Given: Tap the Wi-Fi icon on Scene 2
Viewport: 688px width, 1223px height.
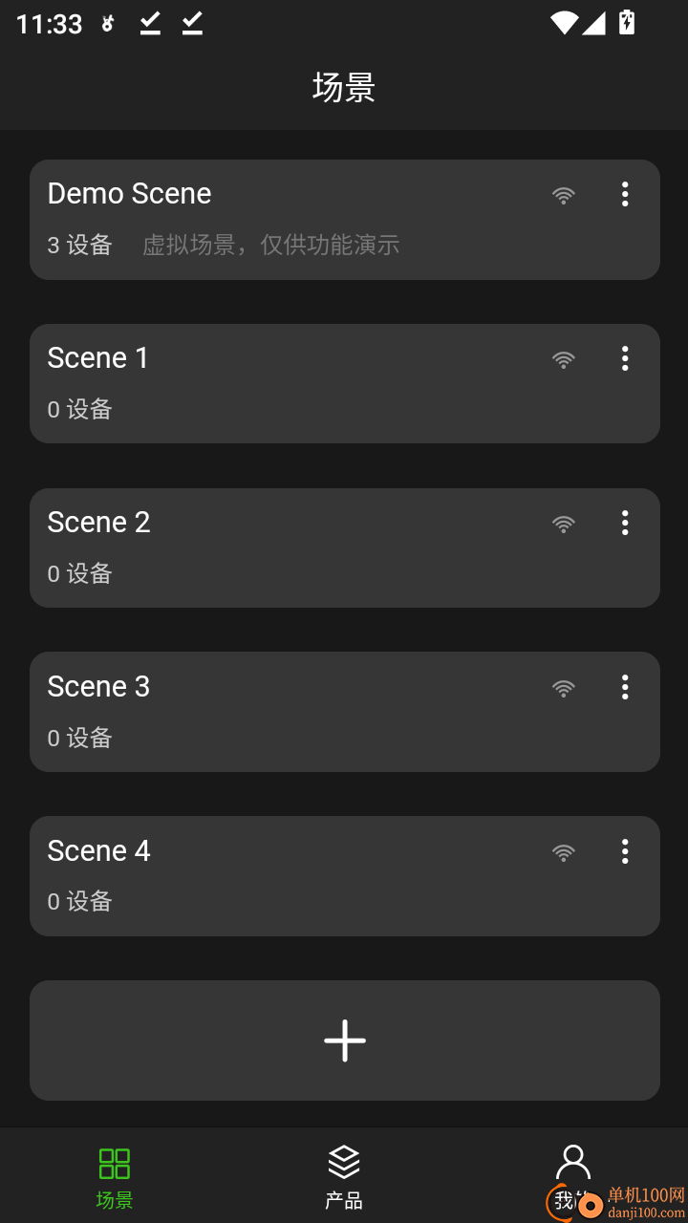Looking at the screenshot, I should pyautogui.click(x=564, y=524).
